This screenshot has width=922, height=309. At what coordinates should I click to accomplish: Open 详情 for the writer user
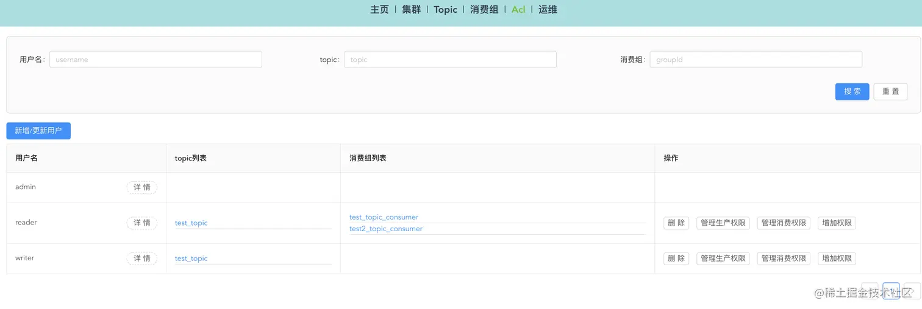click(142, 259)
